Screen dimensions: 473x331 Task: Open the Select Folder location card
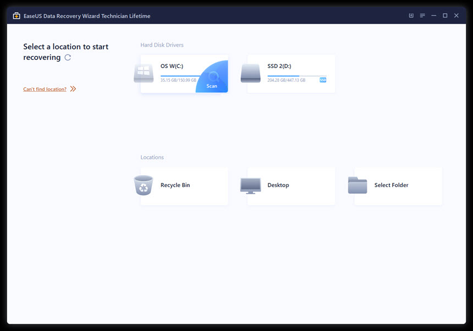tap(398, 186)
